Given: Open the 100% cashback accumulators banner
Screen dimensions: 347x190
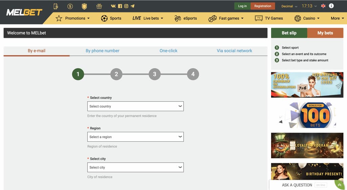Looking at the screenshot, I should [x=307, y=85].
